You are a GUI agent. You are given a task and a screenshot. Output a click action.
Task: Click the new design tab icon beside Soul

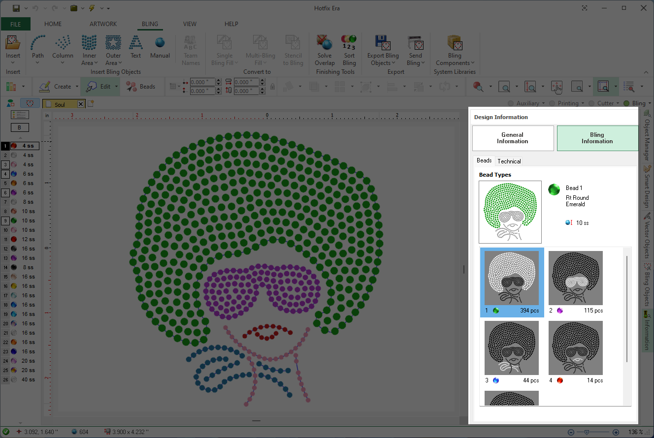pos(91,103)
